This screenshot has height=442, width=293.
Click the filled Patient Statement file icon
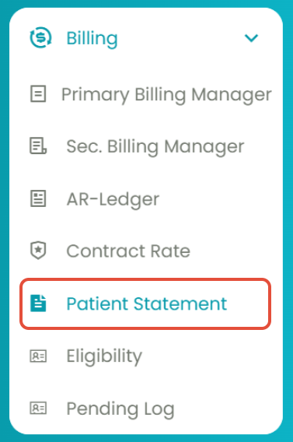pyautogui.click(x=38, y=303)
